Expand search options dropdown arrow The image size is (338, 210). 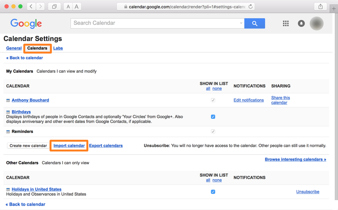(241, 23)
